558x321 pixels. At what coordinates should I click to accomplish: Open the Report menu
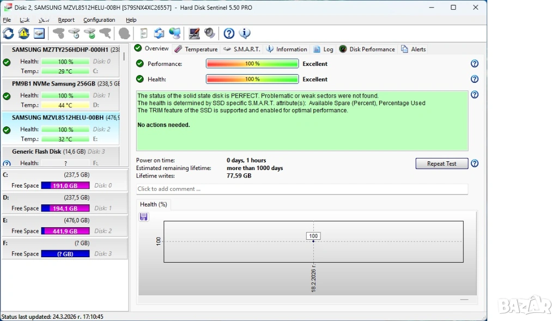tap(66, 20)
